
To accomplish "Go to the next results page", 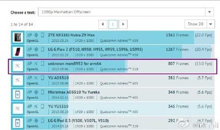I will click(x=123, y=24).
